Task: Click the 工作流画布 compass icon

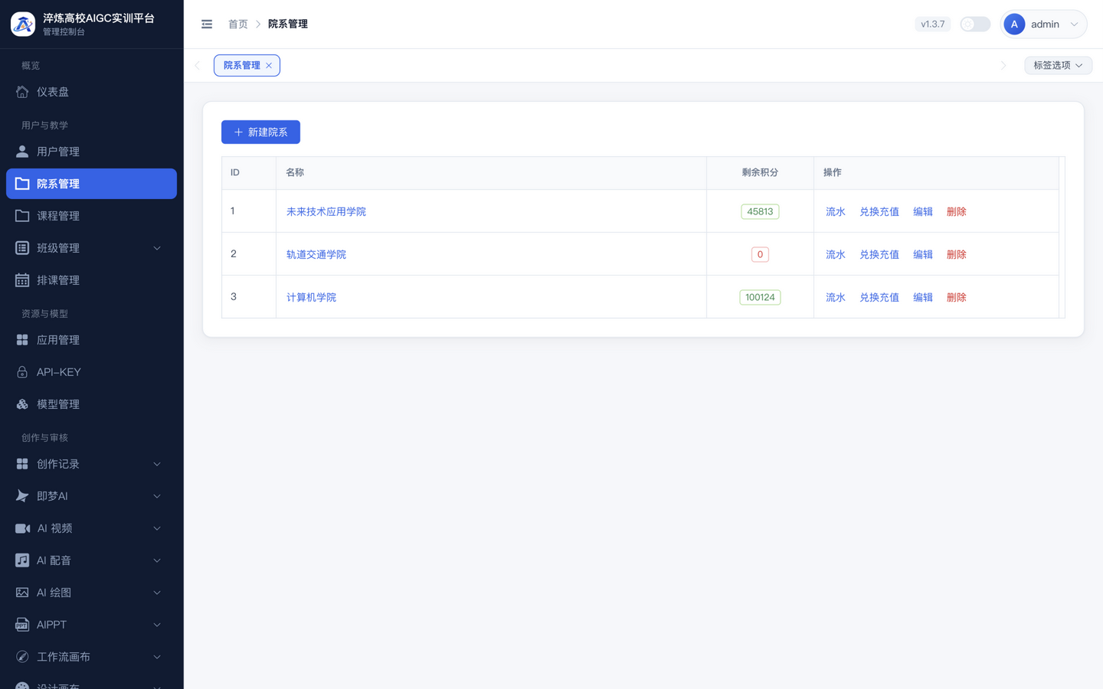Action: tap(22, 657)
